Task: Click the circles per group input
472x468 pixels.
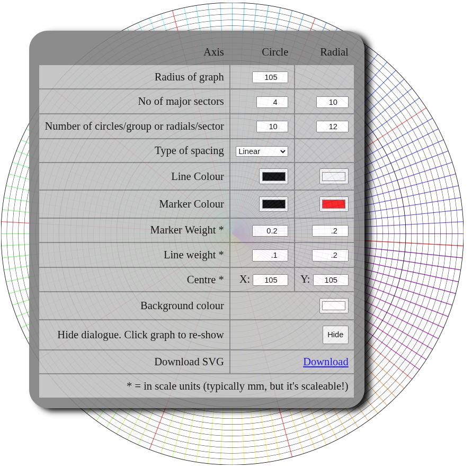Action: click(272, 127)
